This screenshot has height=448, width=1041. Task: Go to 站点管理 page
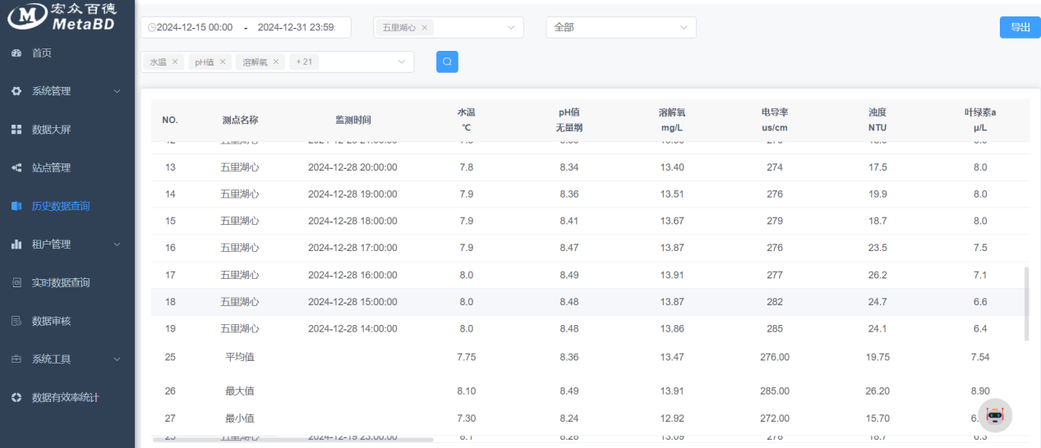coord(52,167)
